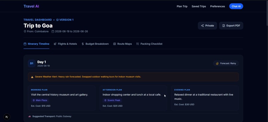Click the Morning Plan card
Screen dimensions: 268x122
pos(62,98)
